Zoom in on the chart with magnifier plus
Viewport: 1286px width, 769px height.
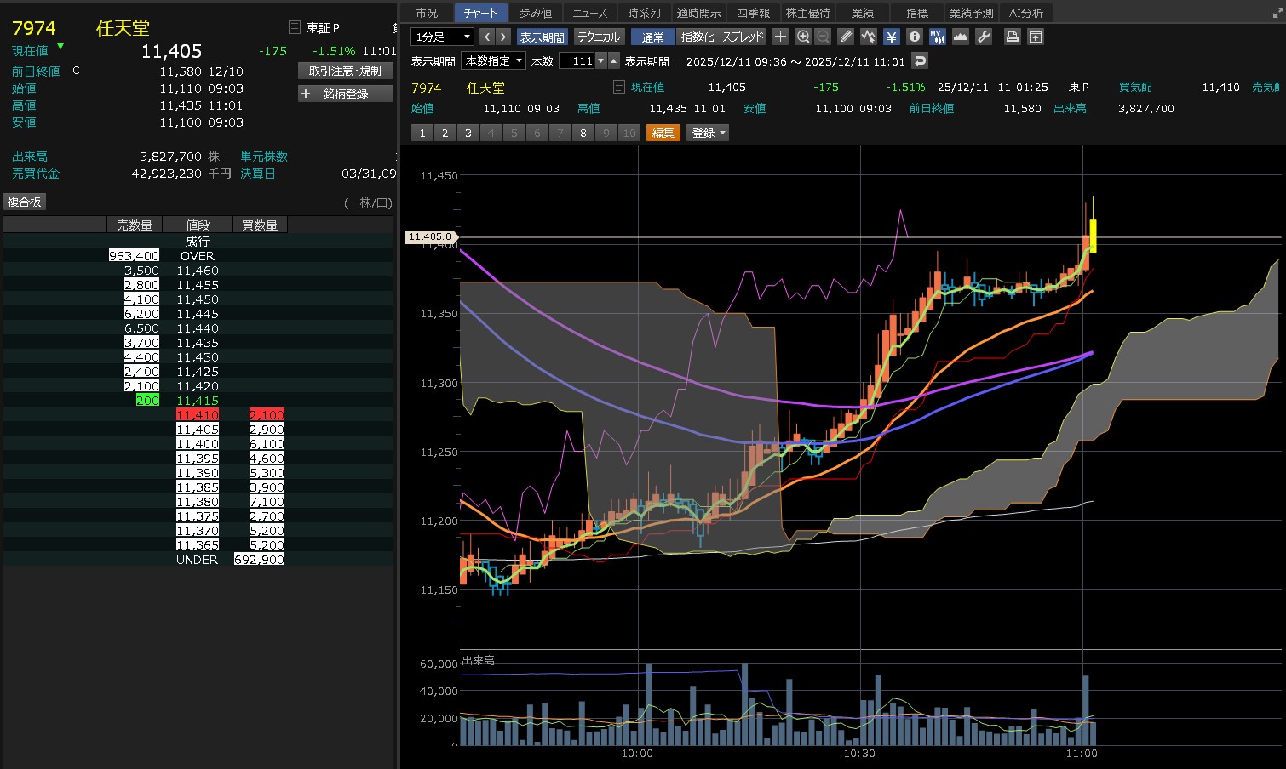tap(802, 37)
